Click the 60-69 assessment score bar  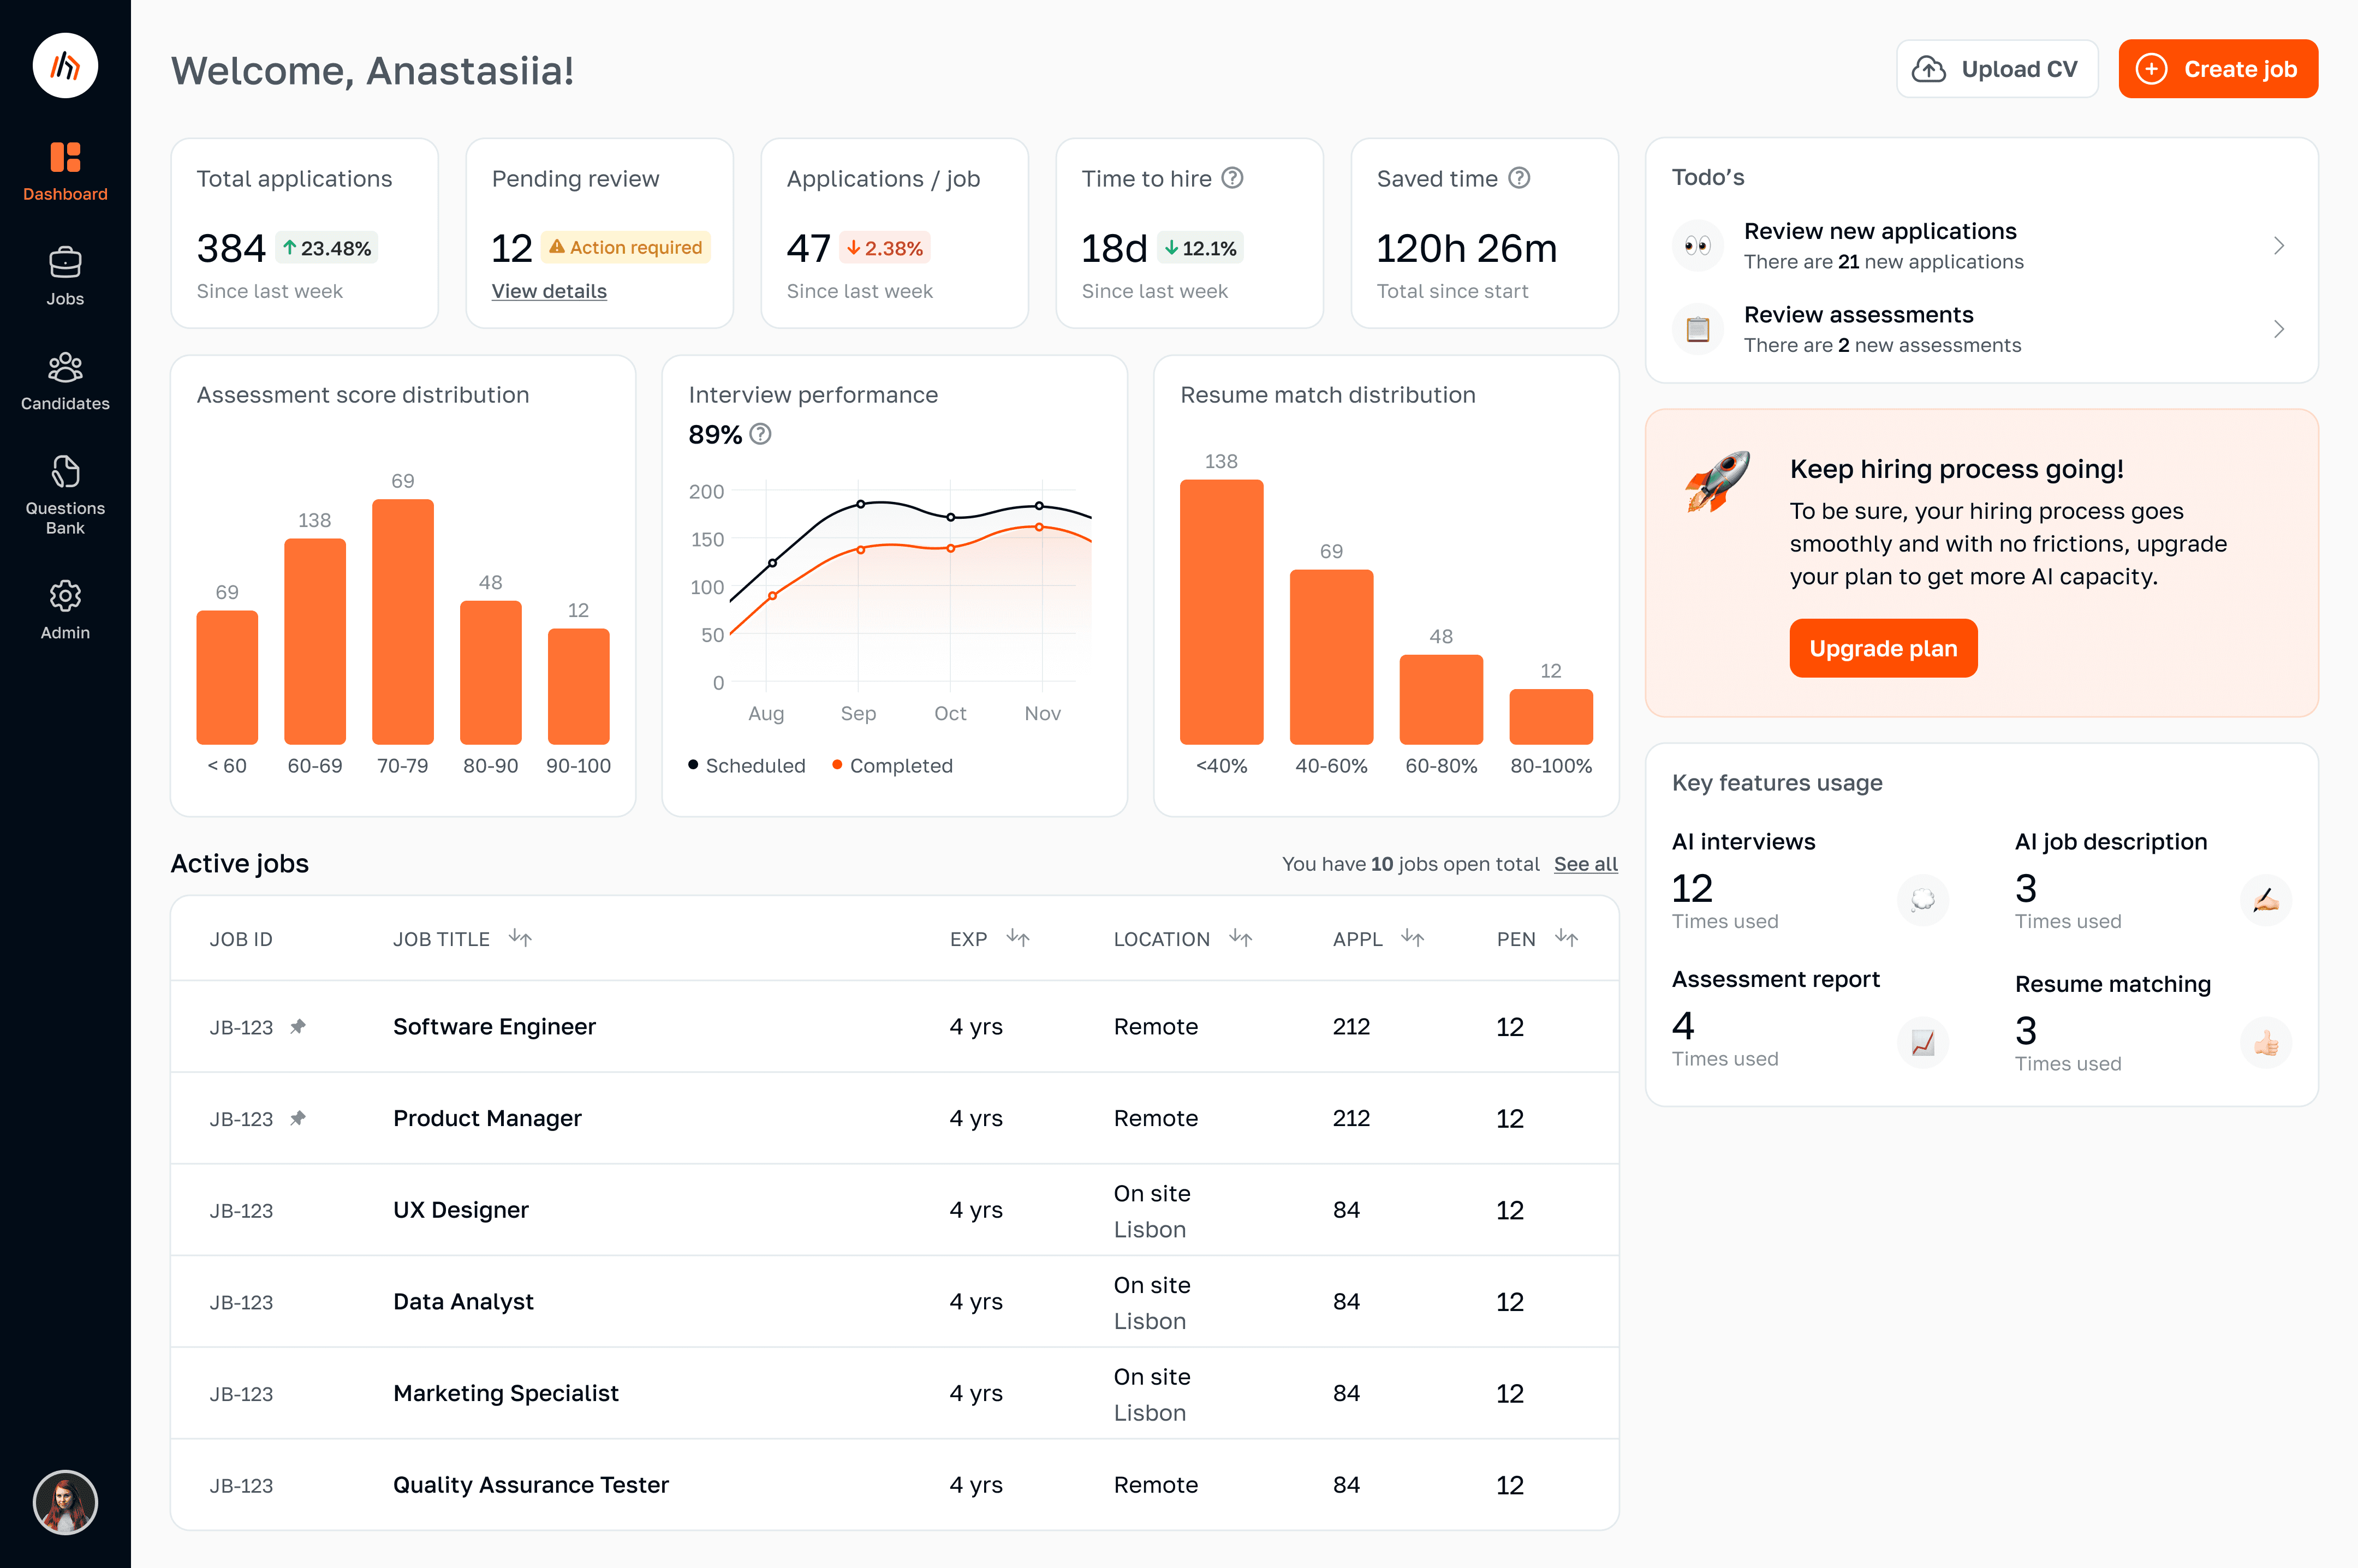coord(315,642)
